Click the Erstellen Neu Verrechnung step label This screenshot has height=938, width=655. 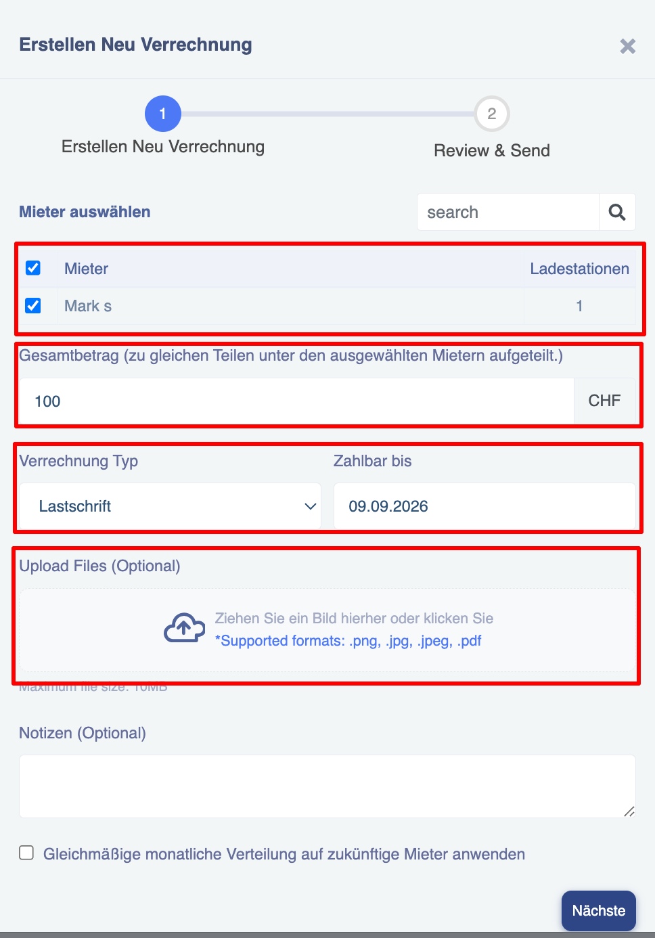pos(163,147)
